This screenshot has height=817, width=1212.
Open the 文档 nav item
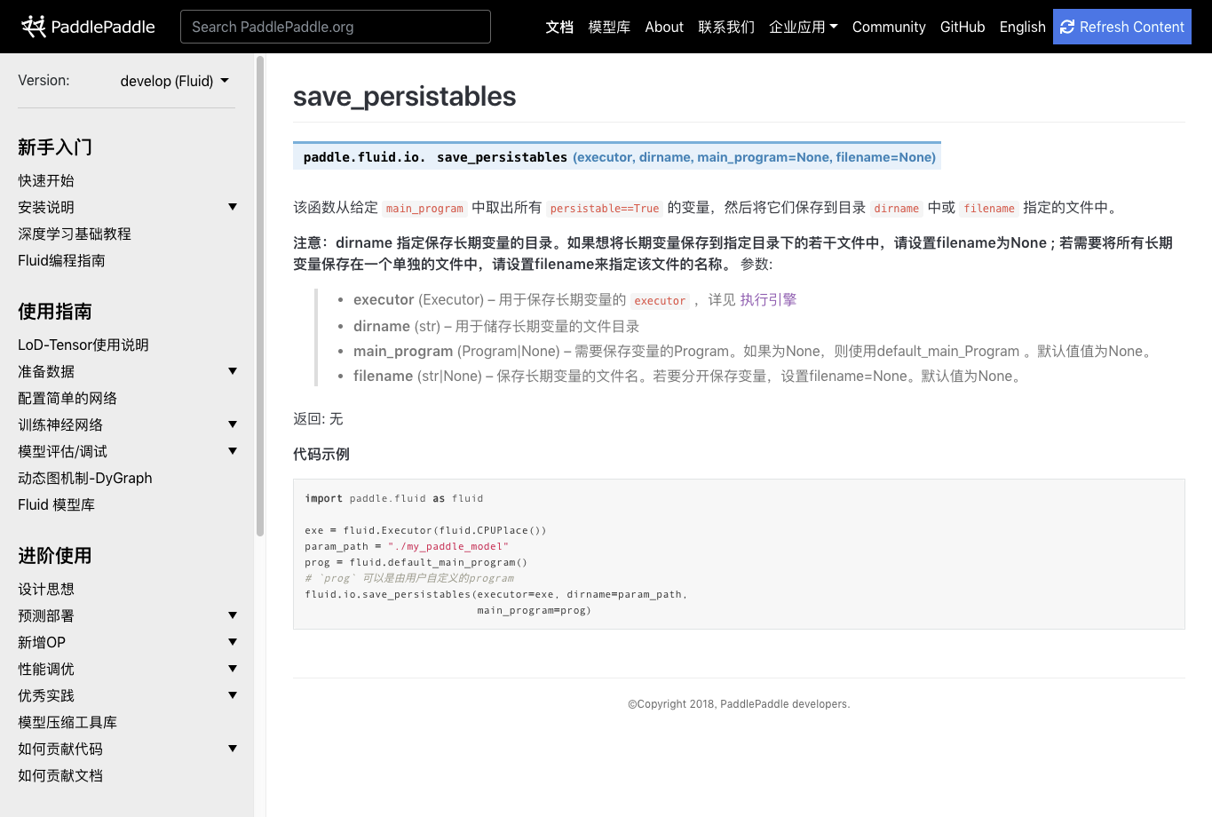tap(559, 27)
